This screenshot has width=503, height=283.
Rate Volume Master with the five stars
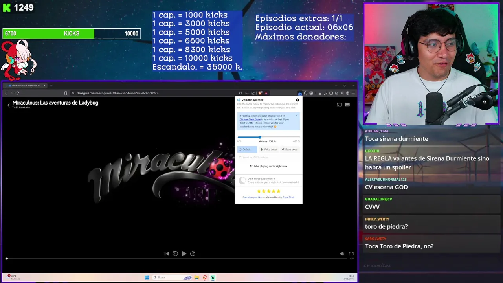point(268,191)
